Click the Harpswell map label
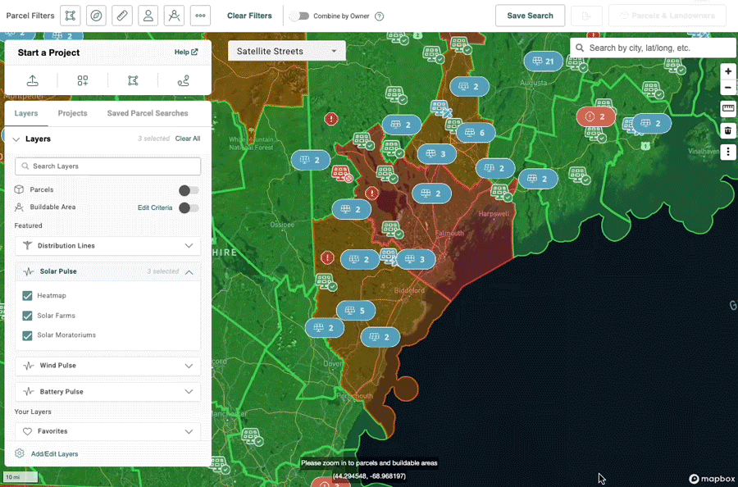Screen dimensions: 738x487 coord(494,214)
